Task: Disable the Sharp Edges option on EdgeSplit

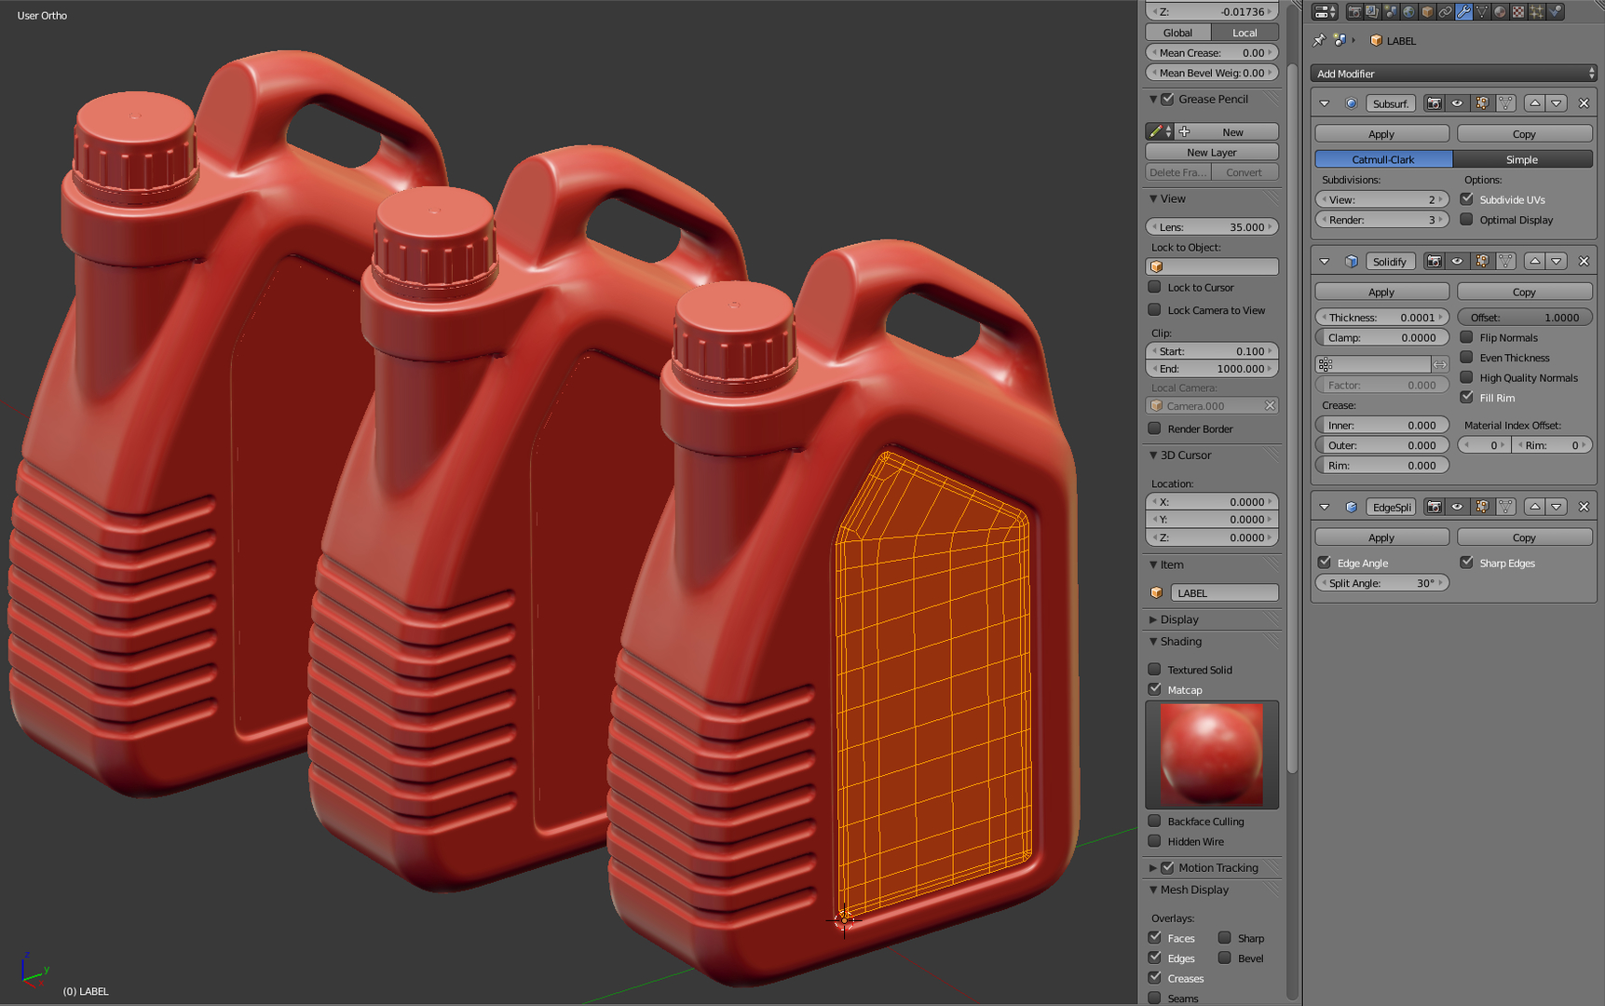Action: pyautogui.click(x=1468, y=563)
